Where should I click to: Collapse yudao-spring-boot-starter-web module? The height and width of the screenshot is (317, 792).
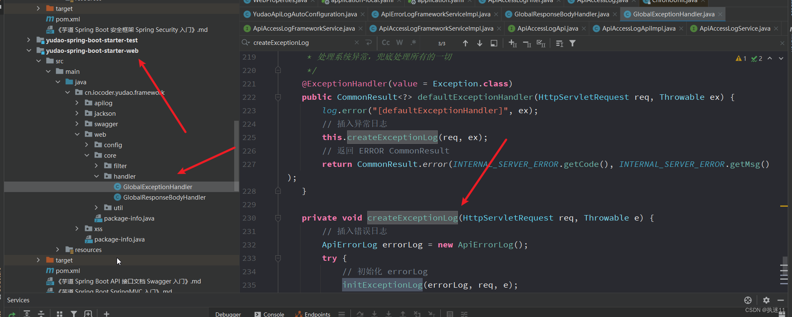click(x=29, y=51)
